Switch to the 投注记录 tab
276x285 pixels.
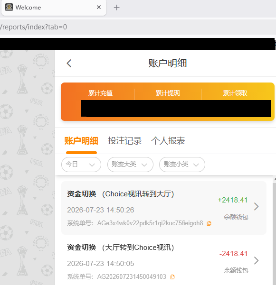coord(125,141)
